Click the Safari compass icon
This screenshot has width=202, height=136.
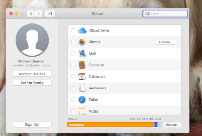[82, 100]
